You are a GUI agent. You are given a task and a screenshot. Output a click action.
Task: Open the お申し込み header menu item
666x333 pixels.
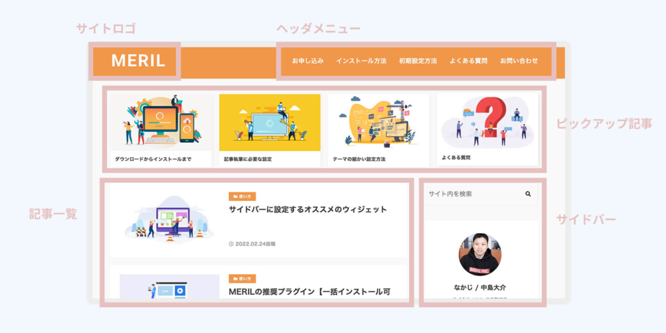(308, 60)
